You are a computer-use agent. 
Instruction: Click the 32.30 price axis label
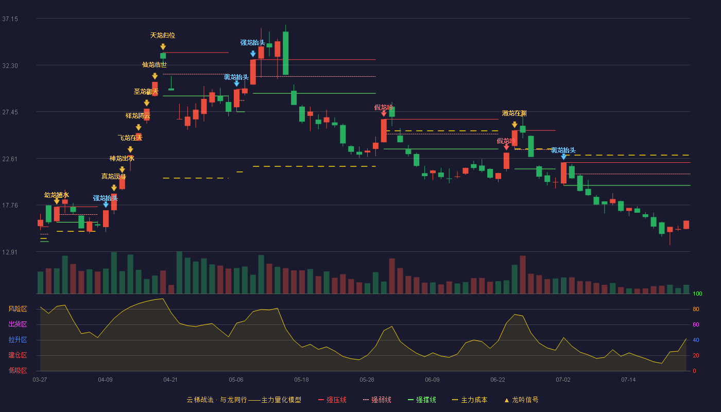10,66
